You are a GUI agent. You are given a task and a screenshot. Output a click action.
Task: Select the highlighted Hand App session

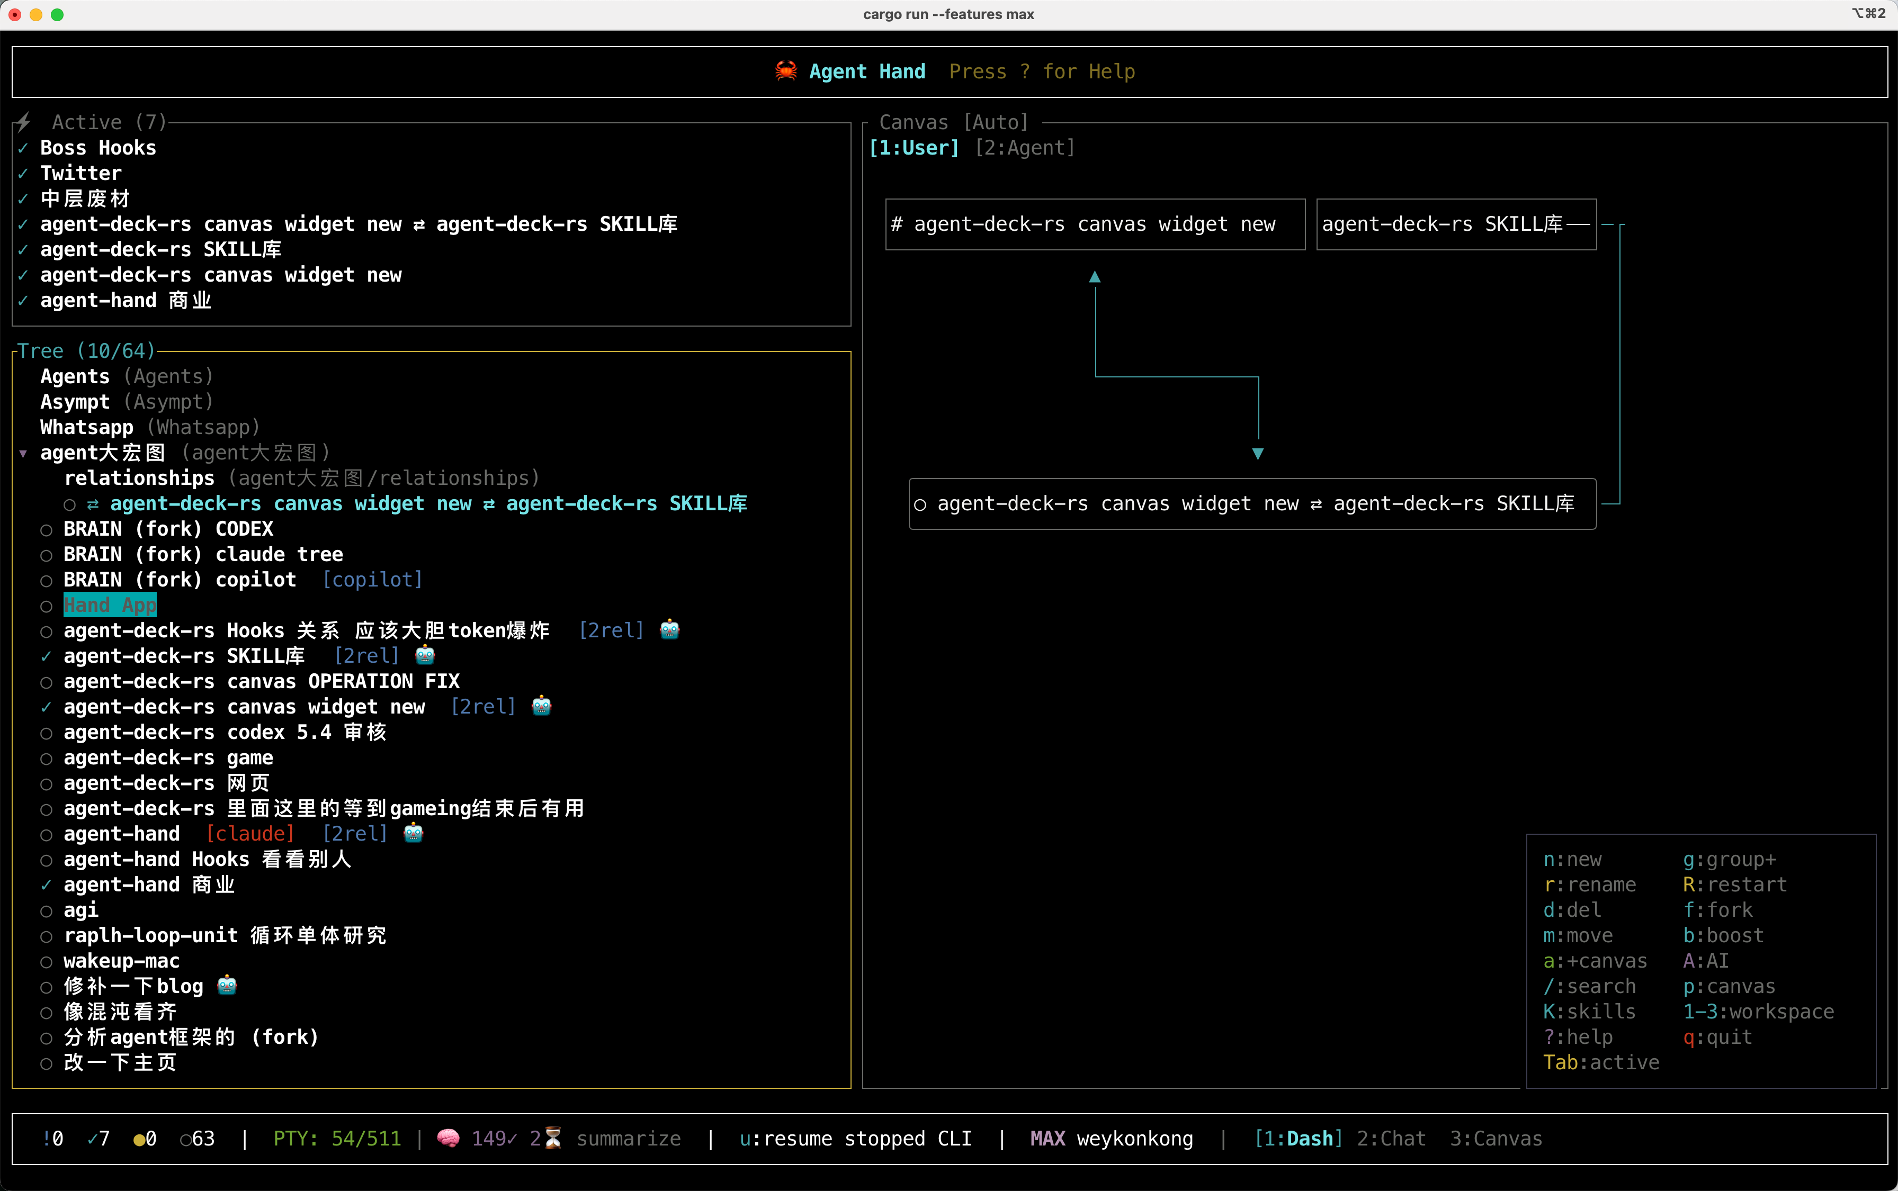pyautogui.click(x=110, y=605)
